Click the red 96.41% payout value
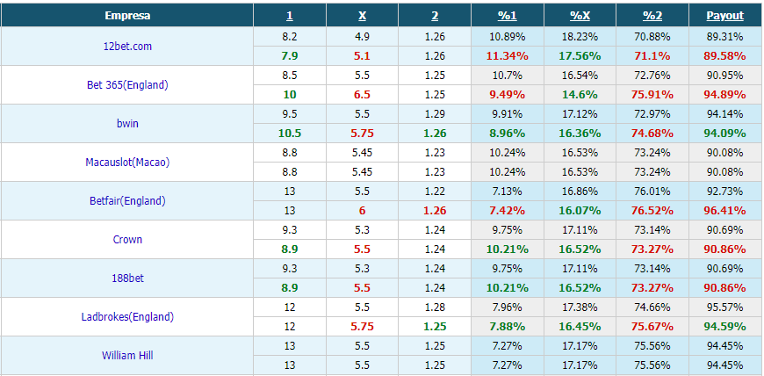Image resolution: width=764 pixels, height=376 pixels. 725,211
